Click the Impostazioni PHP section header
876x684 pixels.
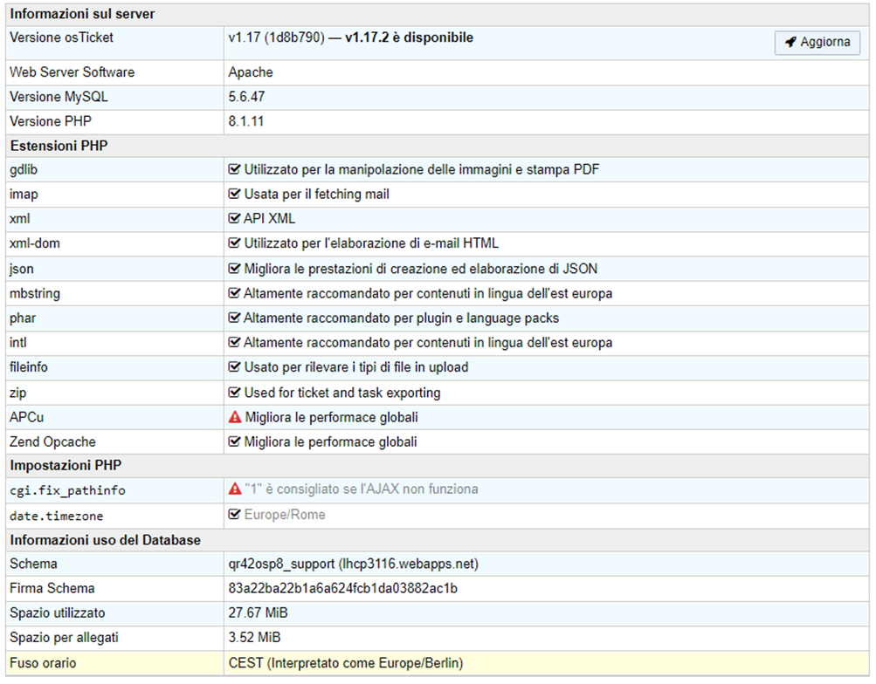[x=65, y=465]
